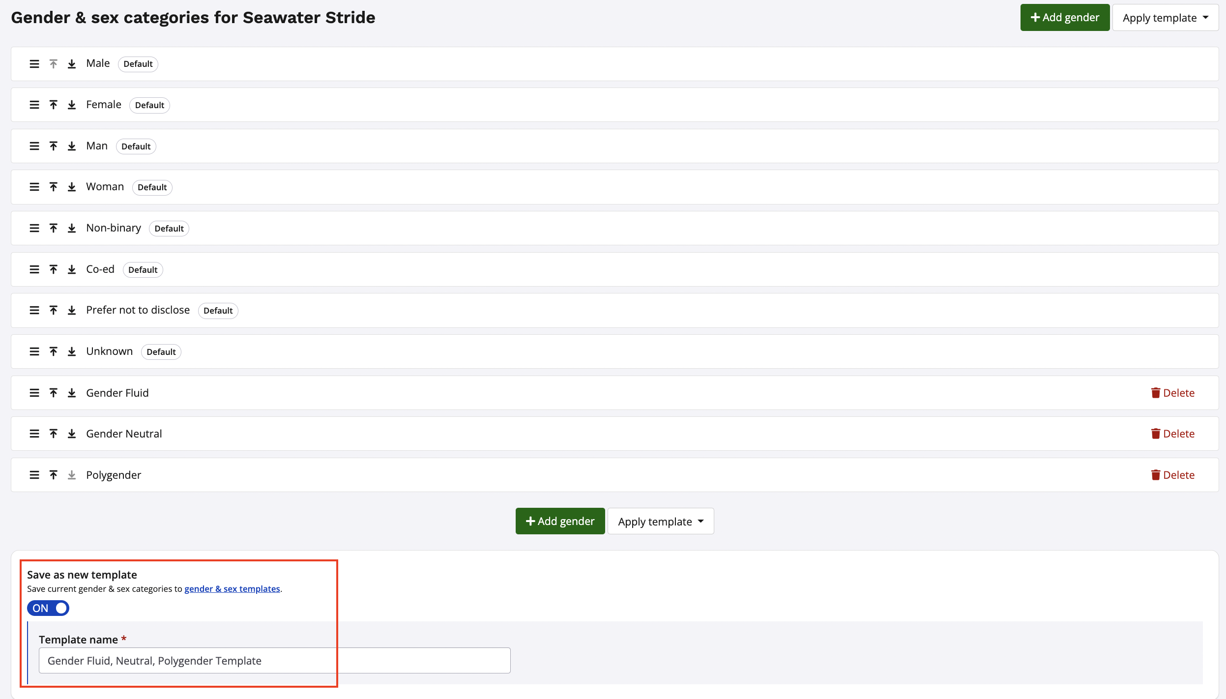Click drag handle on Gender Fluid row
The image size is (1226, 699).
34,393
